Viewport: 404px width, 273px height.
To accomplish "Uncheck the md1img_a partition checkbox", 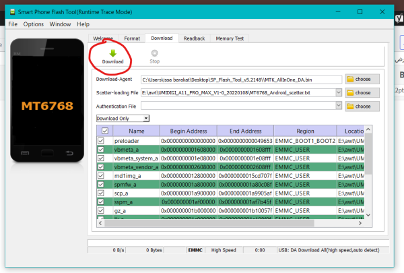I will [101, 176].
